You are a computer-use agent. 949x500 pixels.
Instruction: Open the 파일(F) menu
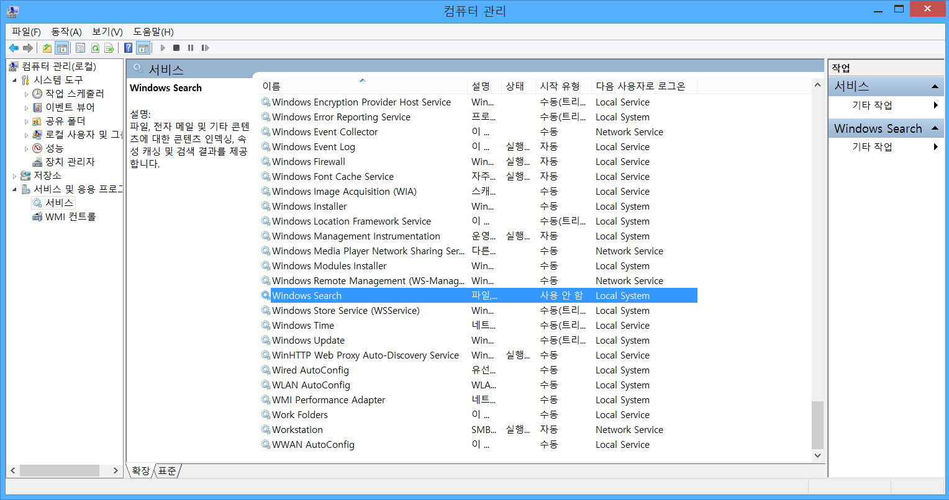[26, 32]
